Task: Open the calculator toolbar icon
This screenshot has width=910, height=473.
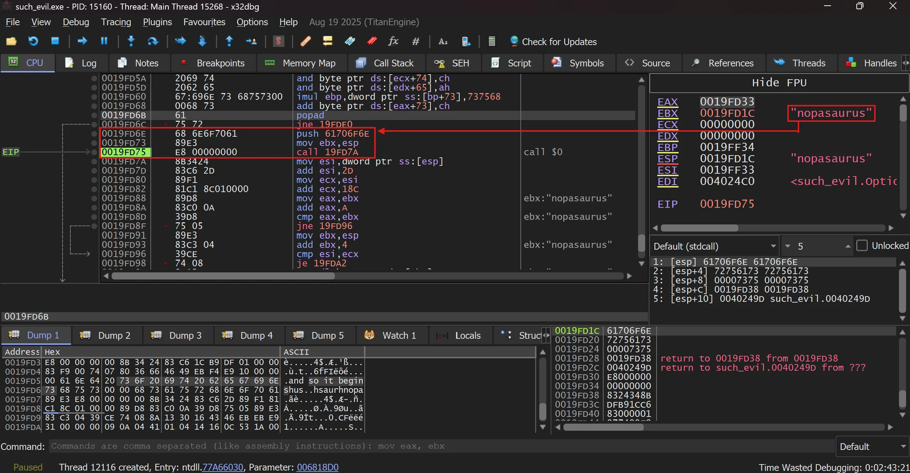Action: 492,42
